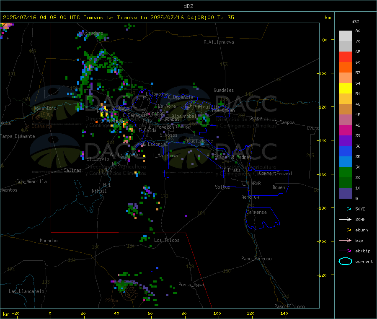Click the yellow eburn arrow in legend
The height and width of the screenshot is (319, 377).
[345, 230]
